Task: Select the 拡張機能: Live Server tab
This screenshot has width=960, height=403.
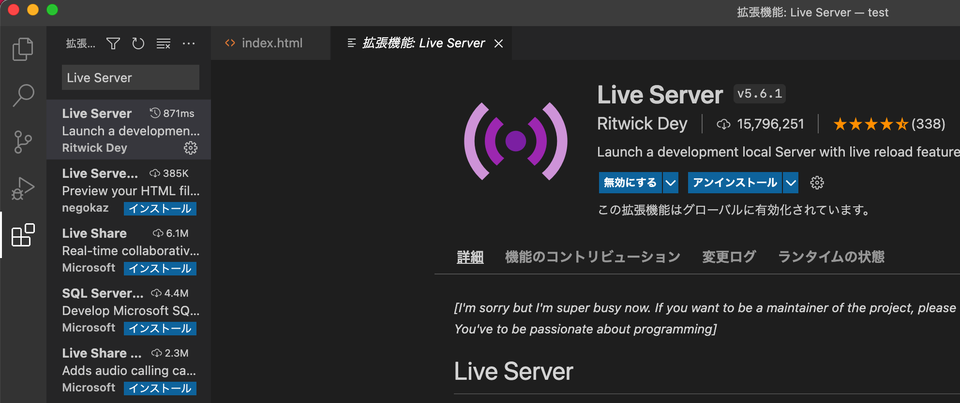Action: (421, 43)
